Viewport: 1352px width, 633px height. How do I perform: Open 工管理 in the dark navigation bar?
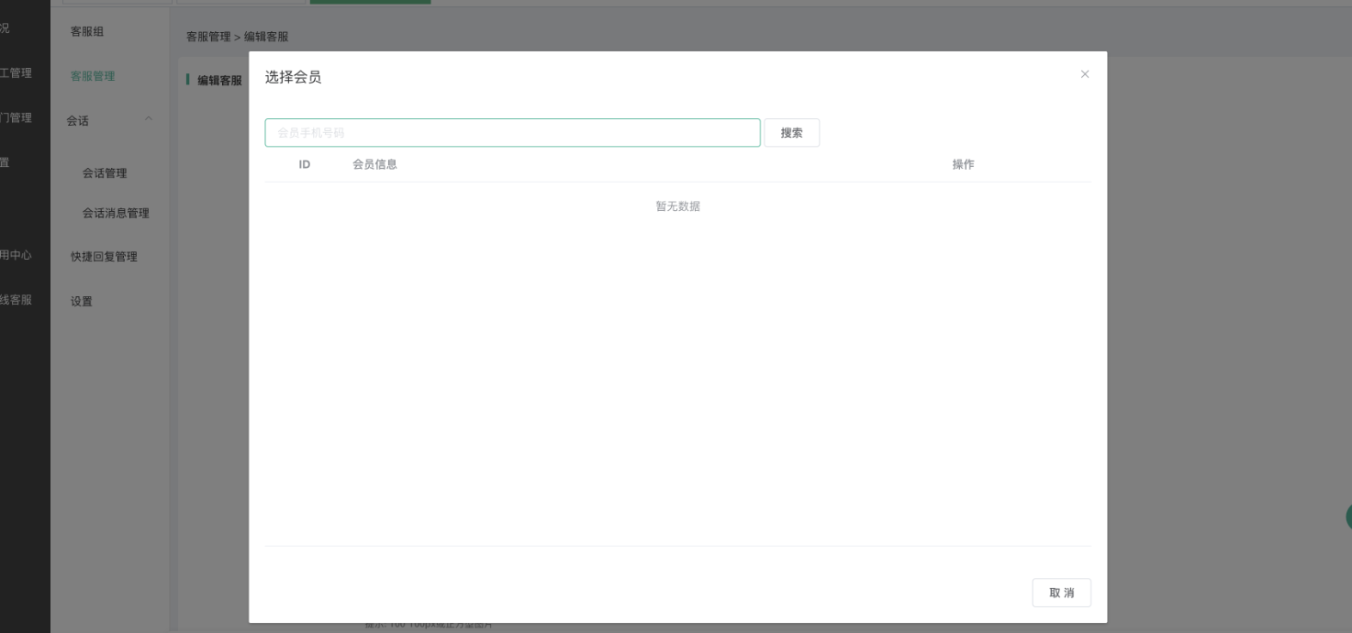point(16,73)
